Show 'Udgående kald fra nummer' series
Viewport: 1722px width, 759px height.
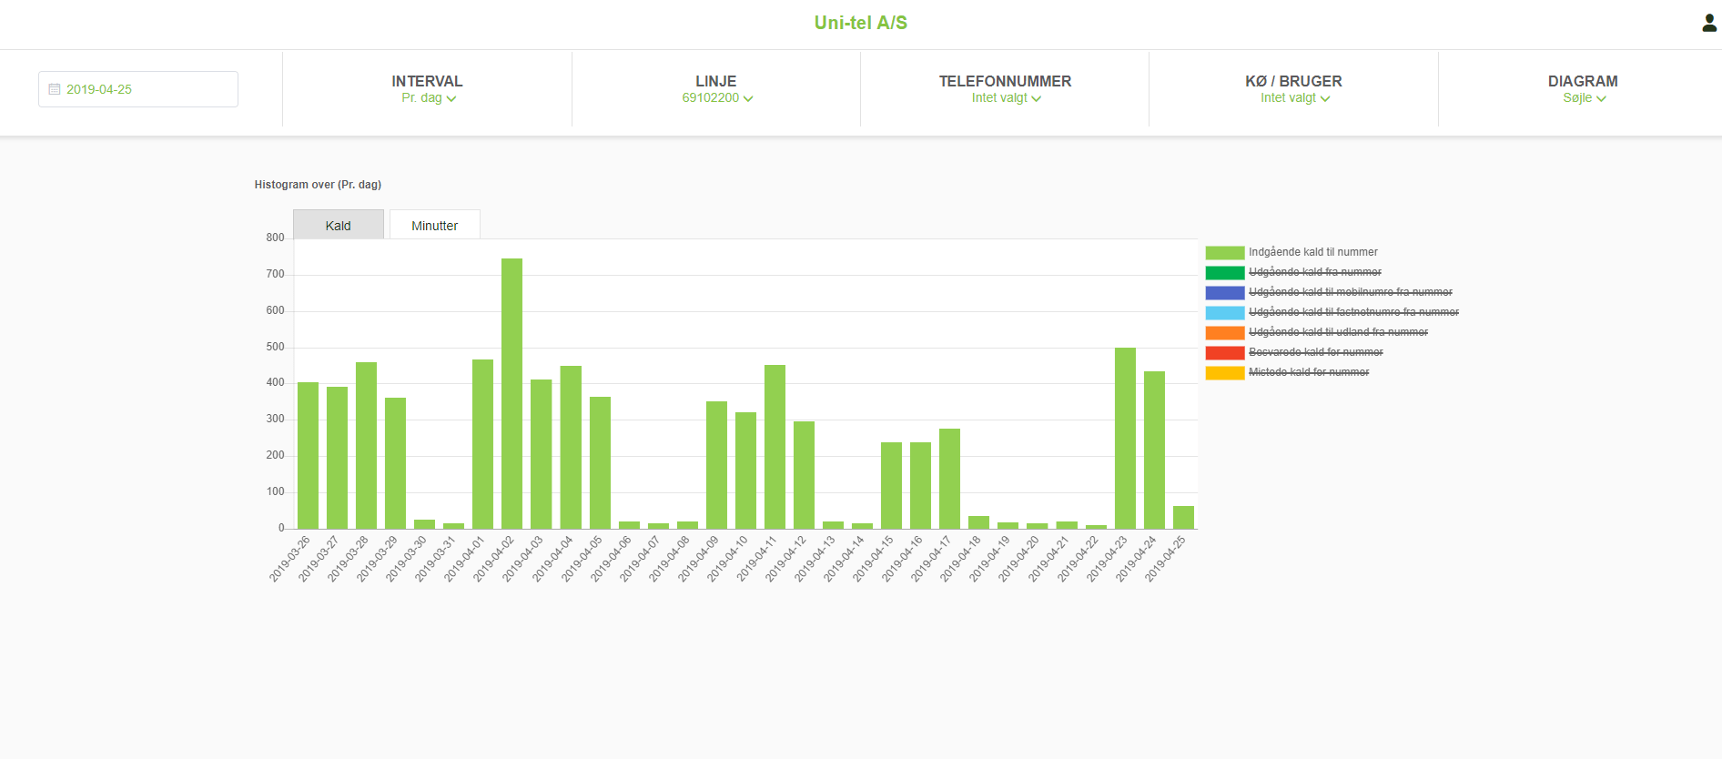click(1314, 272)
